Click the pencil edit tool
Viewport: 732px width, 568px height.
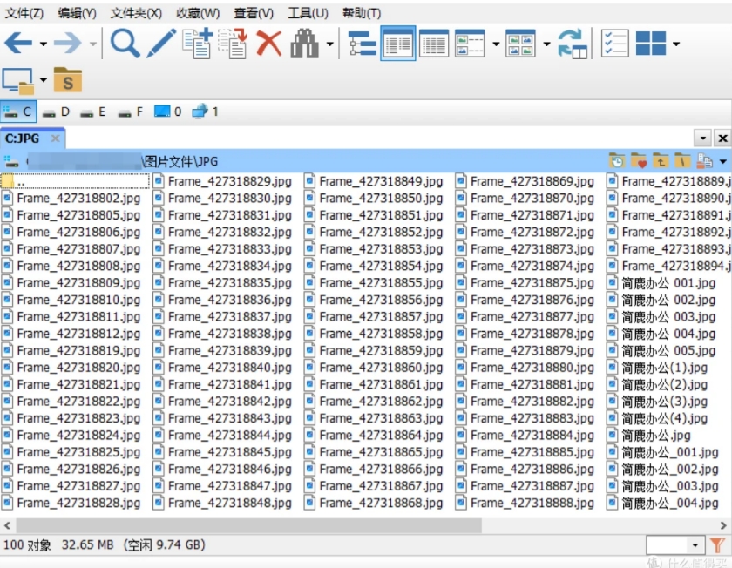(161, 44)
